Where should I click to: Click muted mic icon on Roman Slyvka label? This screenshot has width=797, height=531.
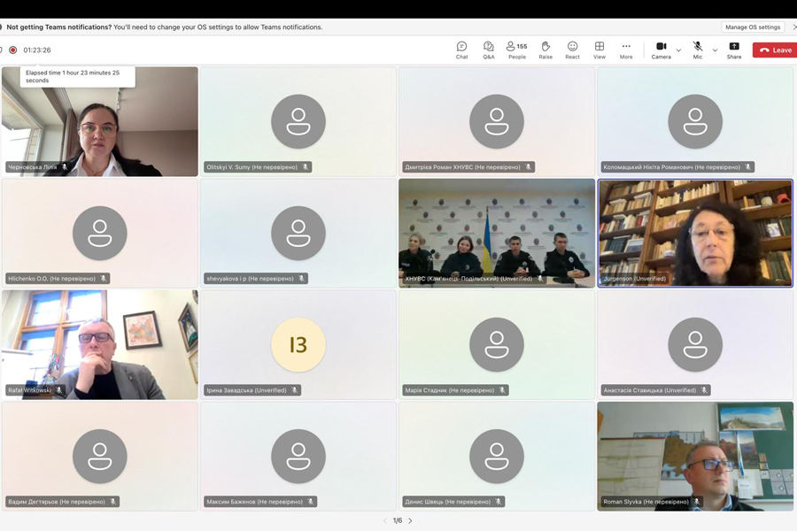click(x=696, y=502)
